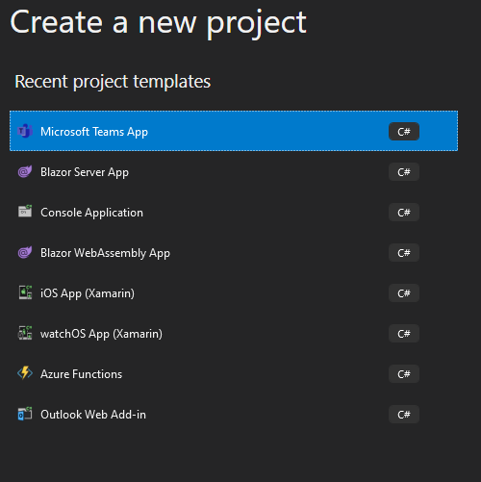Click the Azure Functions lightning icon
The height and width of the screenshot is (482, 481).
(25, 373)
